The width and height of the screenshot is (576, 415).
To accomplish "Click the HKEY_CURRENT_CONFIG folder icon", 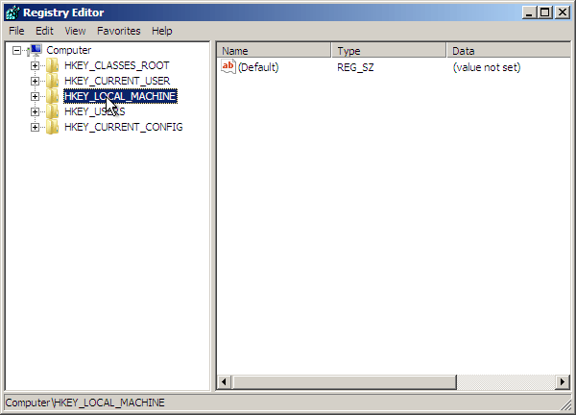I will (52, 127).
